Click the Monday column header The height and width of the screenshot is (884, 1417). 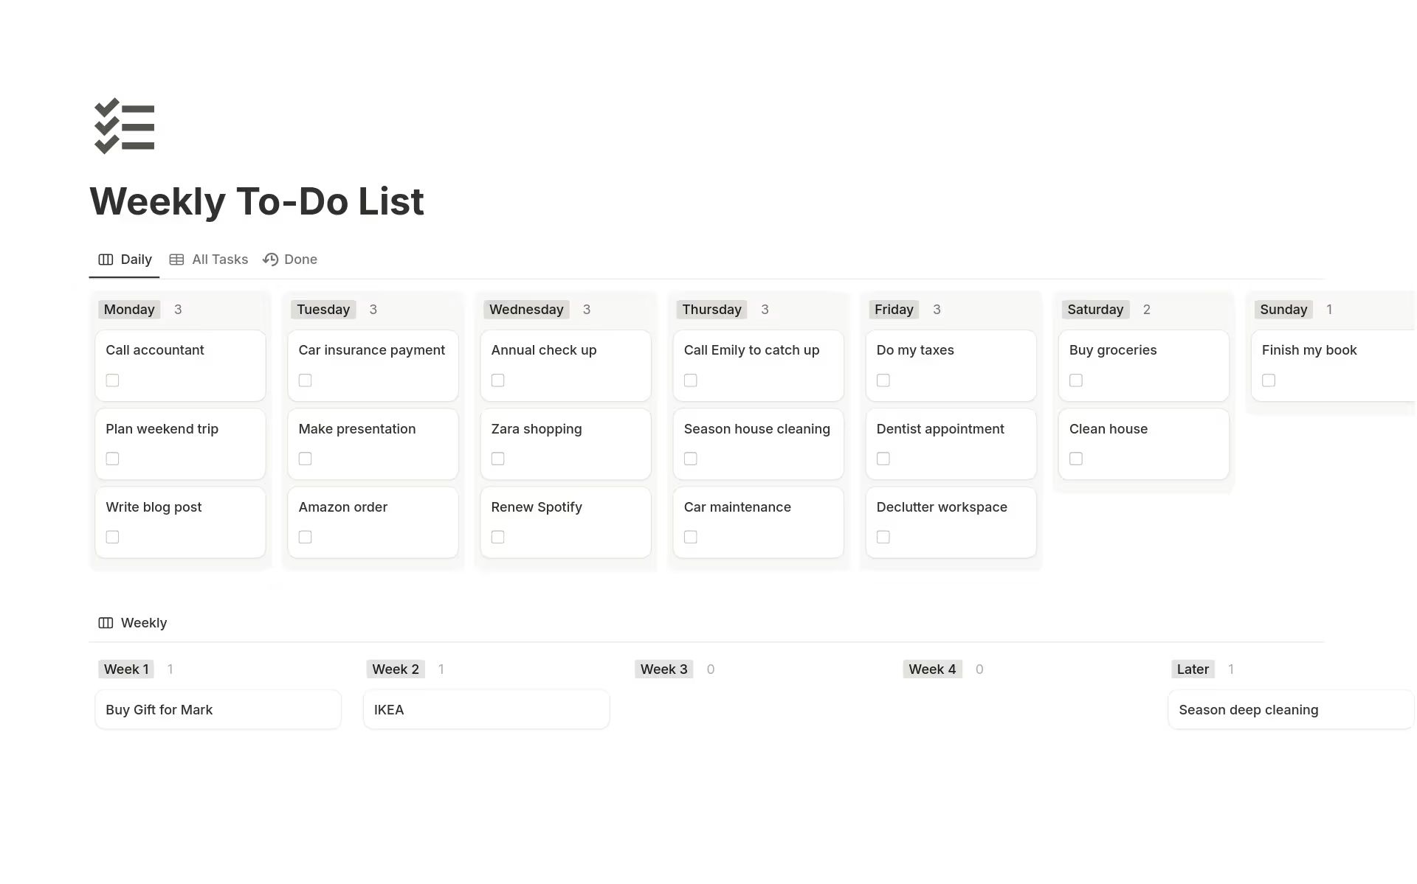(x=129, y=310)
